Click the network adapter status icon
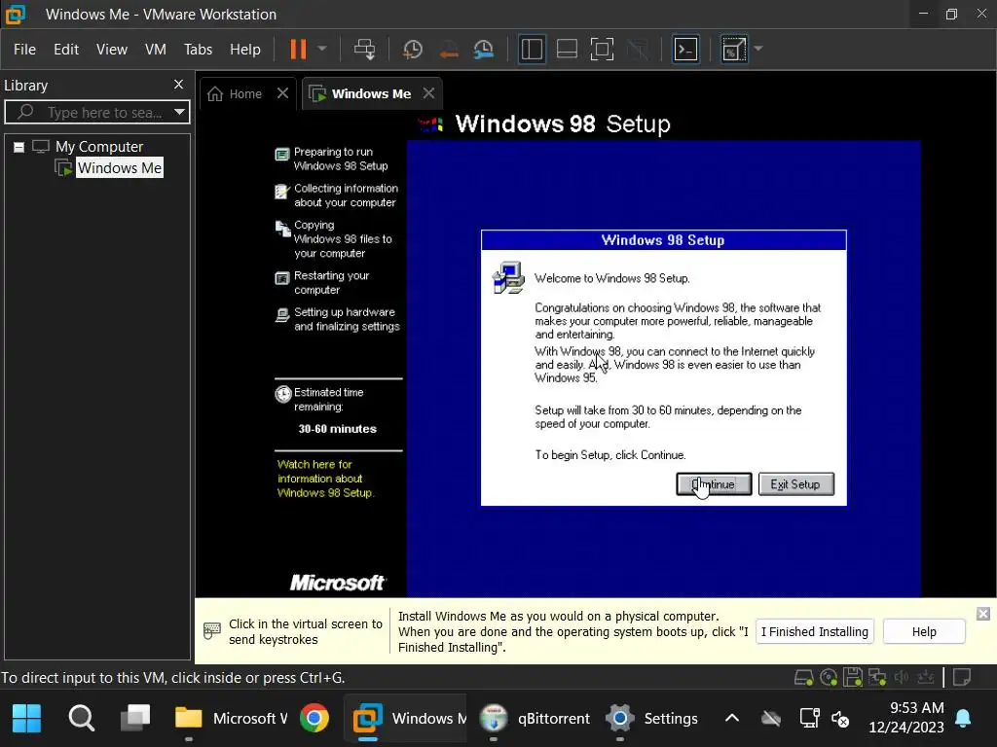Viewport: 997px width, 747px height. 877,678
